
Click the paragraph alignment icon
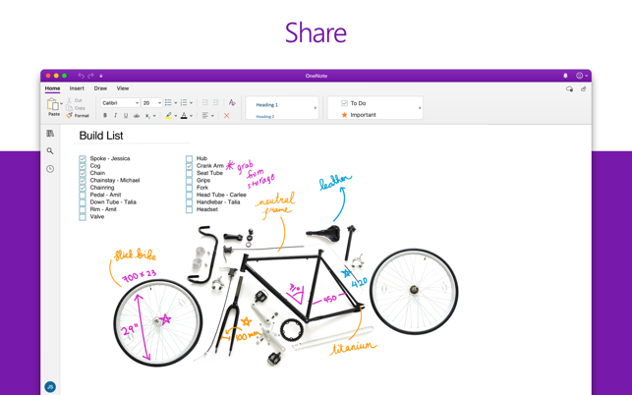[205, 116]
